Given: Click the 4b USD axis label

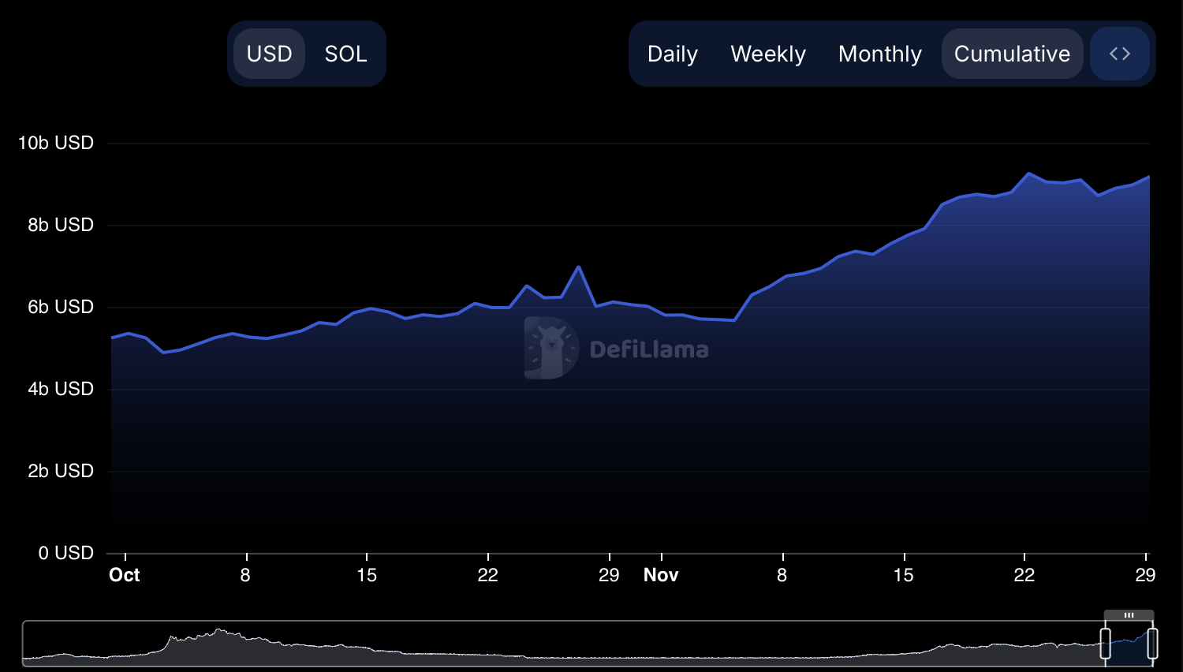Looking at the screenshot, I should 61,389.
